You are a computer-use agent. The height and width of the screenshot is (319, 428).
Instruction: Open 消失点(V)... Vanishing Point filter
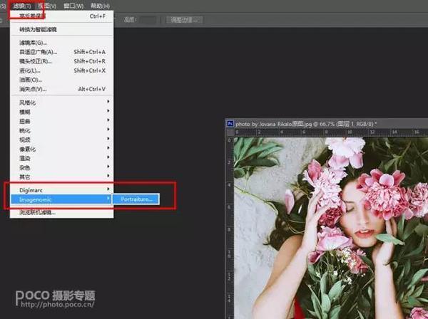coord(61,89)
